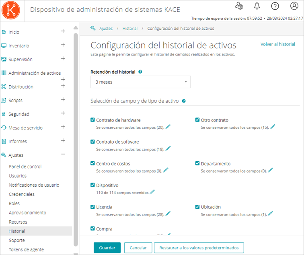304x255 pixels.
Task: Click help icon next to Retención del historial
Action: 140,72
